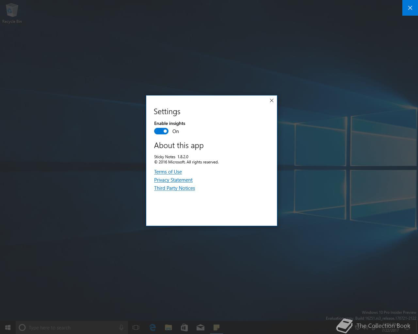The width and height of the screenshot is (418, 334).
Task: Open Task View from the taskbar
Action: coord(136,327)
